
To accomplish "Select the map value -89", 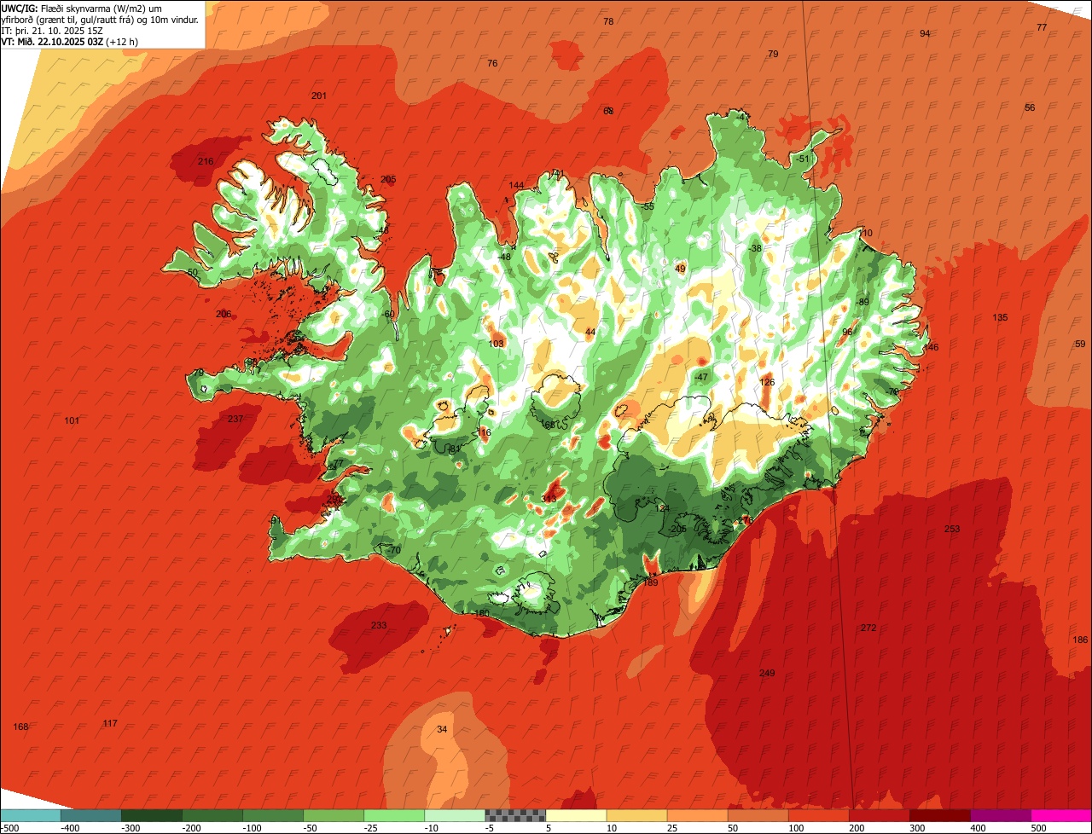I will 863,303.
